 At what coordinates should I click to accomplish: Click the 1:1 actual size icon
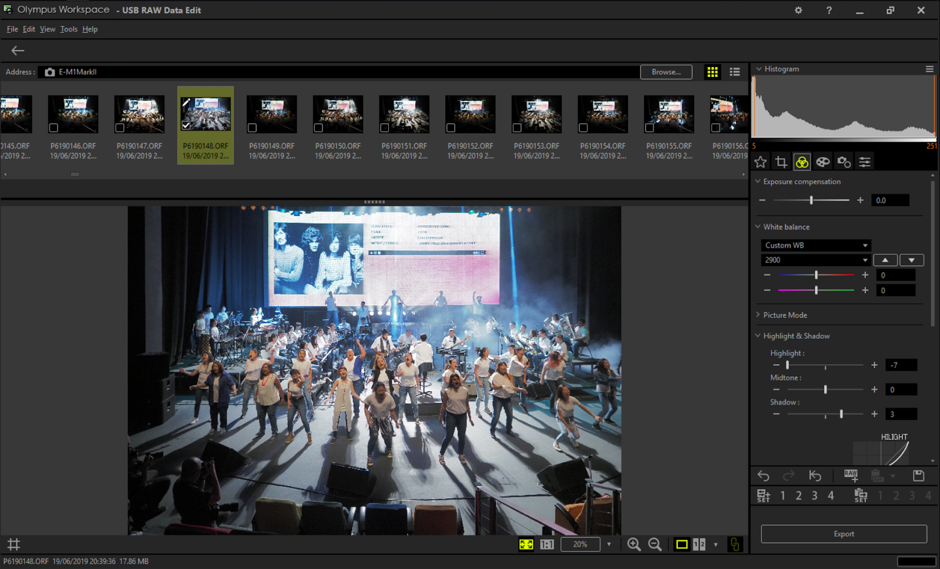(547, 544)
